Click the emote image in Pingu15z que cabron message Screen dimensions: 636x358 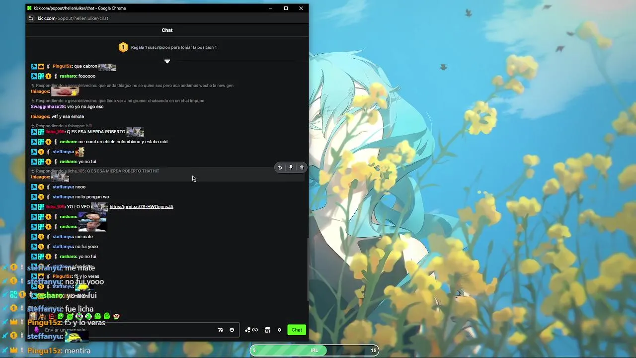[x=107, y=67]
